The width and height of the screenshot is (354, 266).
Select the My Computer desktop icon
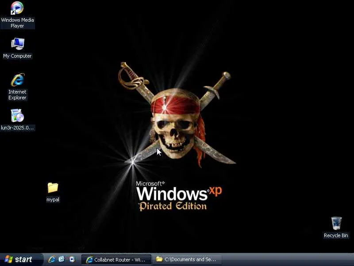17,48
